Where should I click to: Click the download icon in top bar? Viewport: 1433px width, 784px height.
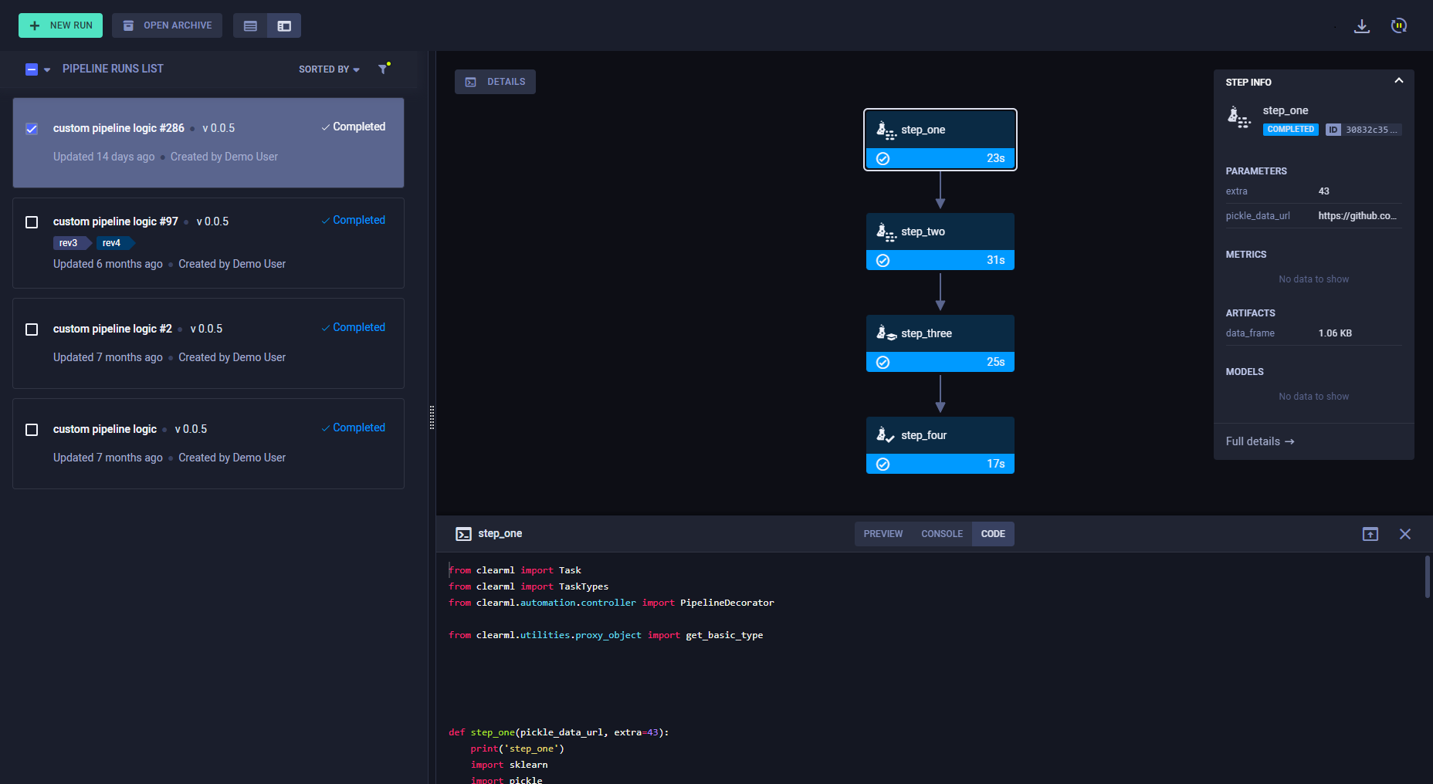coord(1362,26)
